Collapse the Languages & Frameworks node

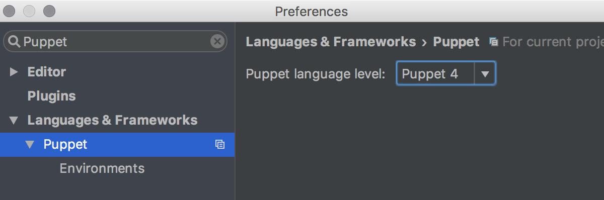pos(14,121)
